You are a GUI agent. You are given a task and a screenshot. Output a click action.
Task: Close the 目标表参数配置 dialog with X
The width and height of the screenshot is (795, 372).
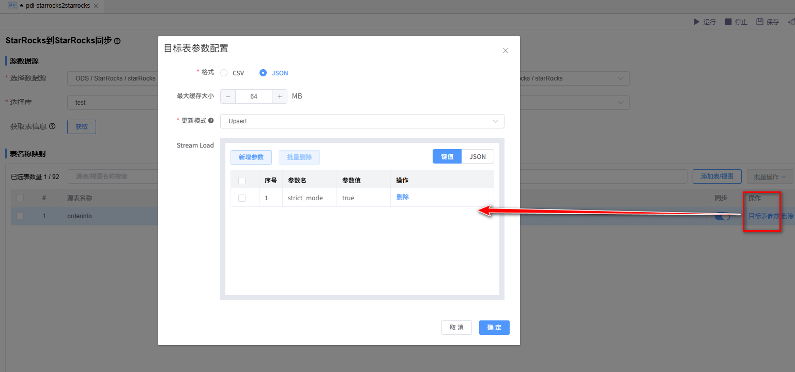pos(506,51)
